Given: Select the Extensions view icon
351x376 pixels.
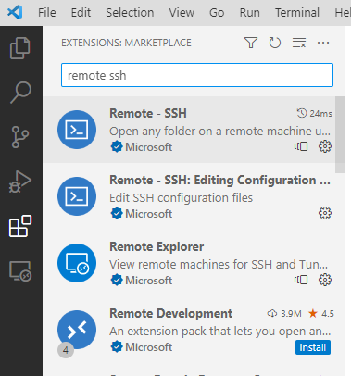Looking at the screenshot, I should pyautogui.click(x=20, y=226).
